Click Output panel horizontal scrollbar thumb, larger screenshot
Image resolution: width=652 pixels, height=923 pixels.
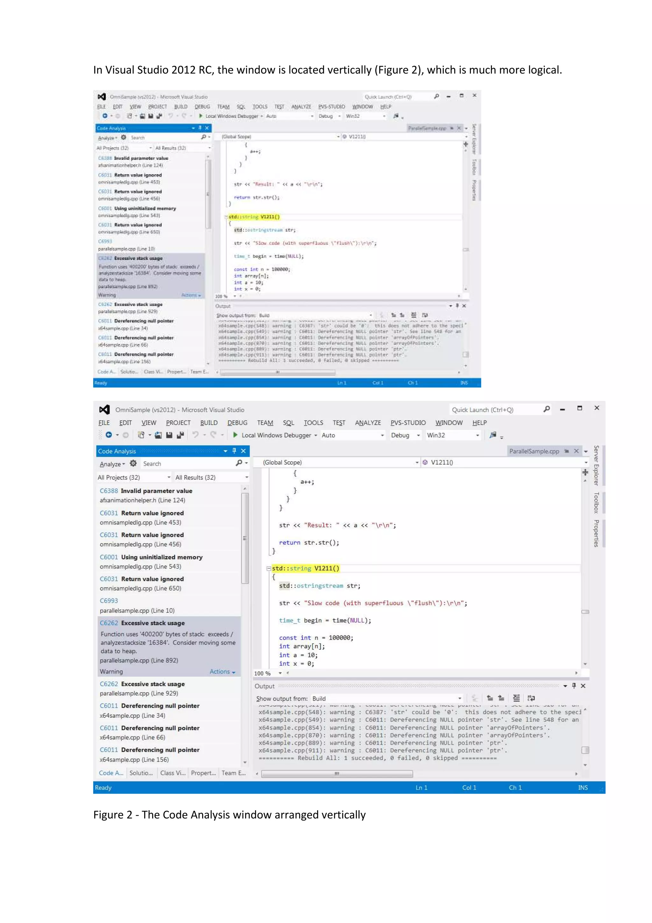pos(337,774)
